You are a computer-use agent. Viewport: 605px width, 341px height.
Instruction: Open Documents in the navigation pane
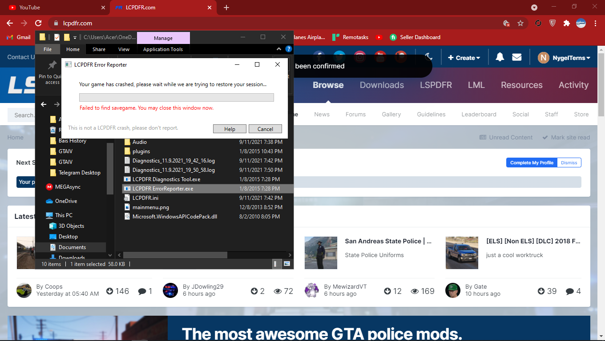[72, 247]
